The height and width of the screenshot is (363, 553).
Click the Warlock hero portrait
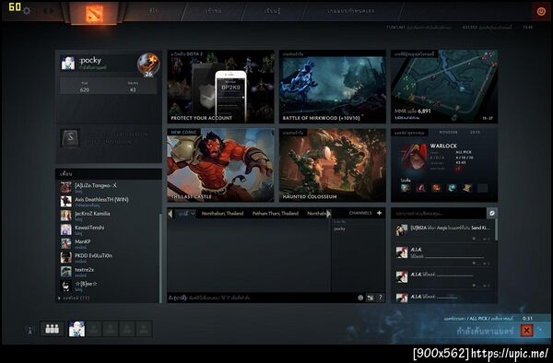414,157
